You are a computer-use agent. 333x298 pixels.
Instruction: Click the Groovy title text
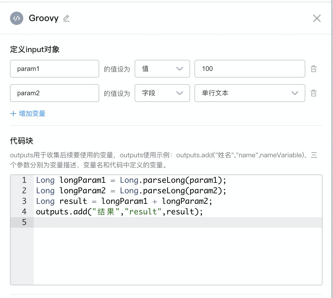(x=44, y=18)
